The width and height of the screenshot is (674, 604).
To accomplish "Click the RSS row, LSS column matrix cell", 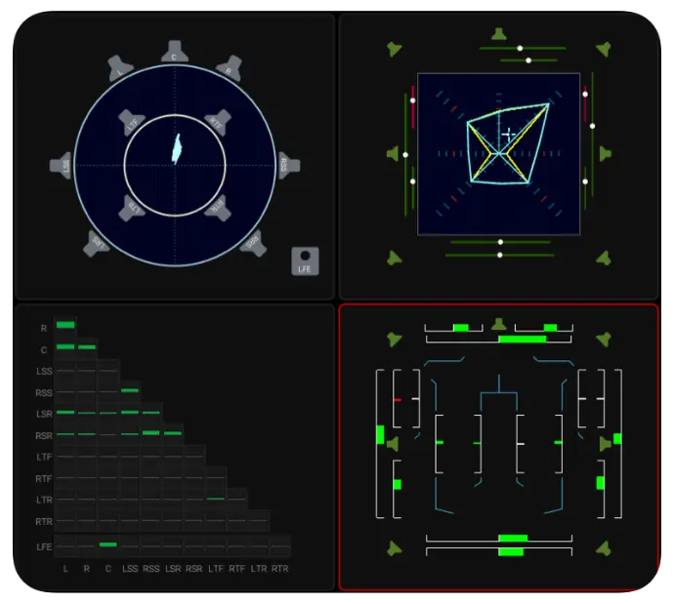I will (130, 392).
